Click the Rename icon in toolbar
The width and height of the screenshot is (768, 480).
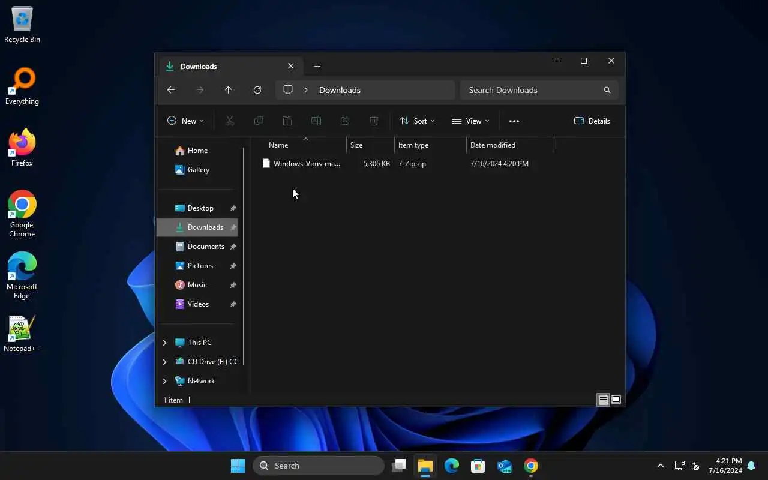316,121
